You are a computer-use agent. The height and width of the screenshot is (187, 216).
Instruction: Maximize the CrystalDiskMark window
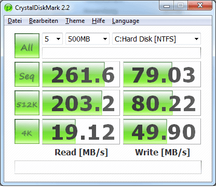click(x=181, y=6)
